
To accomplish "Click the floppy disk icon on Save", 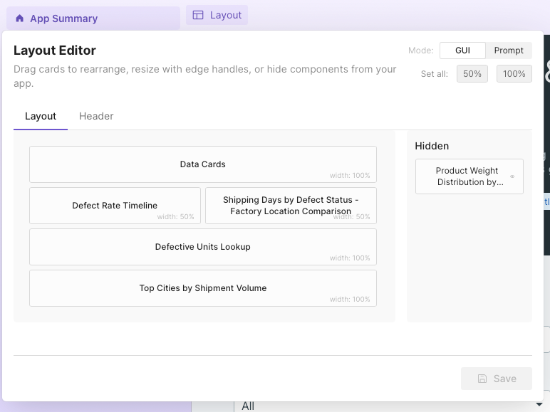I will 482,379.
